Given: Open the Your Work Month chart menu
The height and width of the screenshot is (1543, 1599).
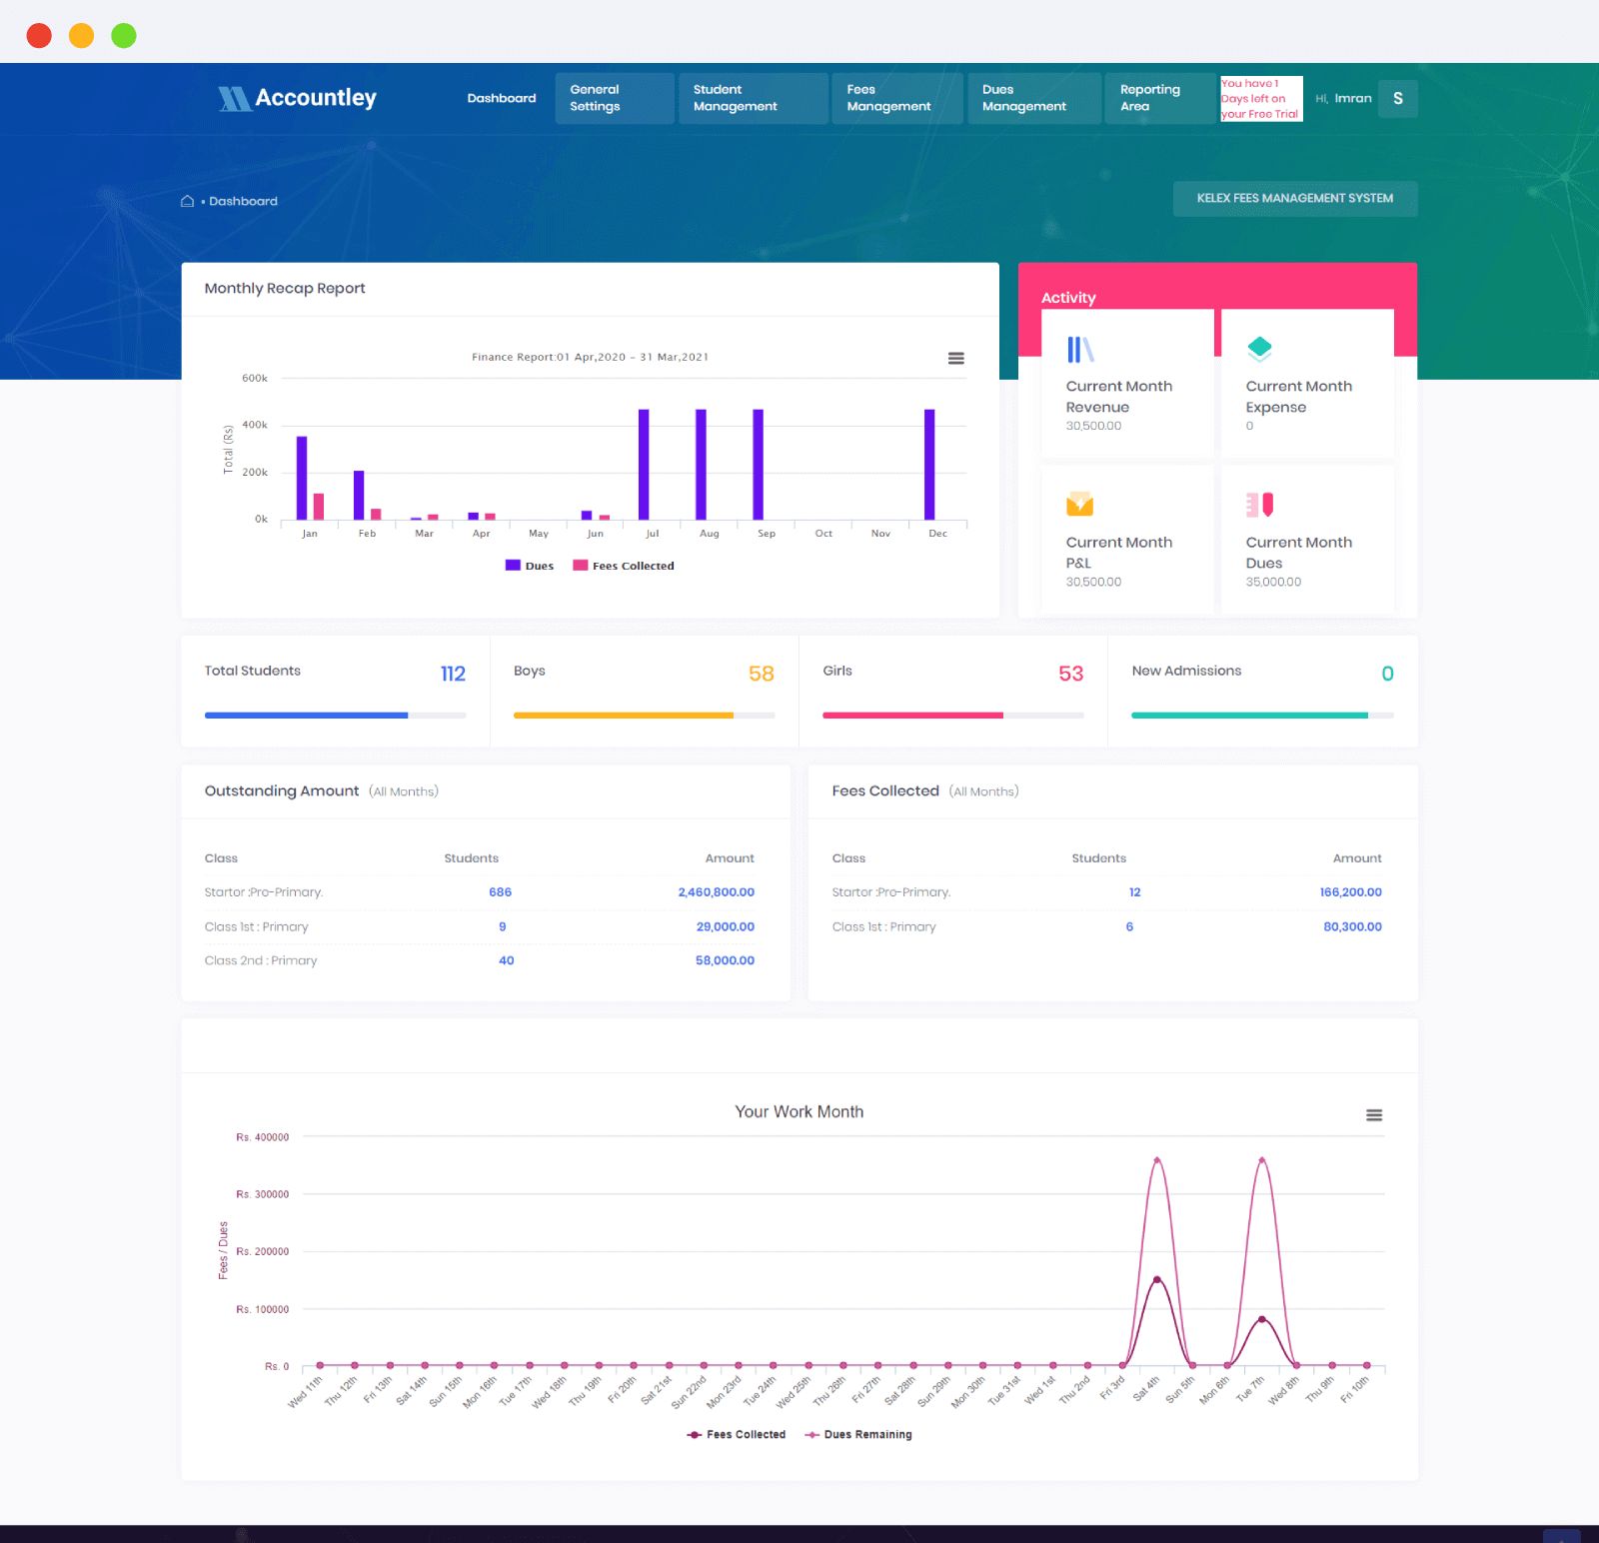Looking at the screenshot, I should [1374, 1115].
